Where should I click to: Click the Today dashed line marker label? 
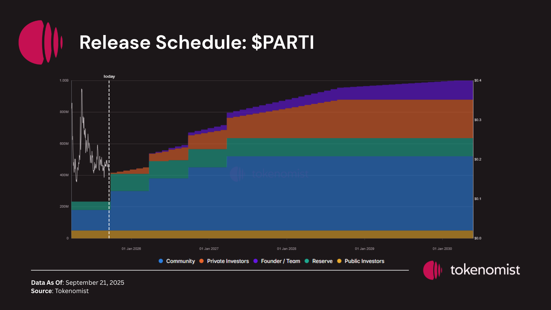(109, 76)
